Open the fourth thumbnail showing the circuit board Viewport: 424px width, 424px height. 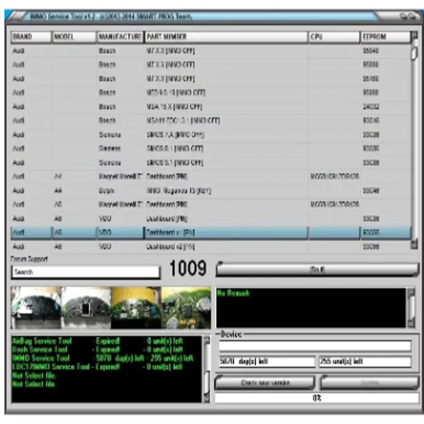tap(186, 308)
